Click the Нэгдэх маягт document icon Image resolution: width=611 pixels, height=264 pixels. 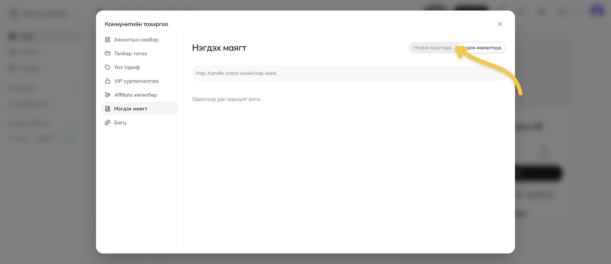click(x=108, y=109)
